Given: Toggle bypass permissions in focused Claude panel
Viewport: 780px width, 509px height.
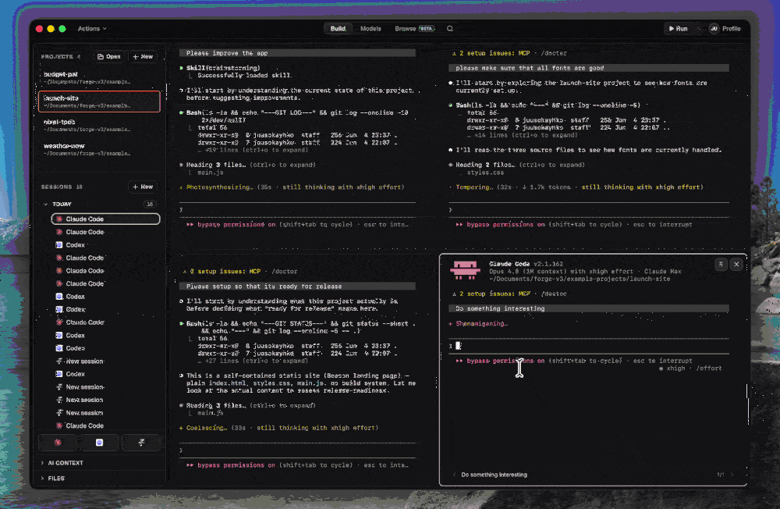Looking at the screenshot, I should [505, 361].
